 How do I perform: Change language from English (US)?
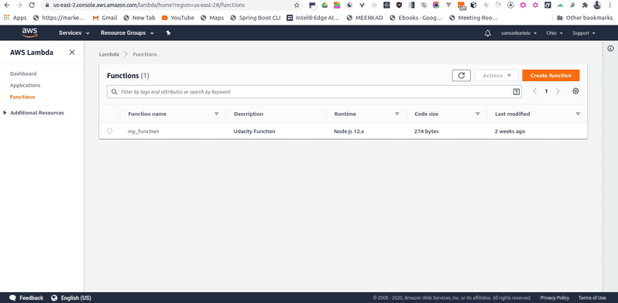[71, 298]
